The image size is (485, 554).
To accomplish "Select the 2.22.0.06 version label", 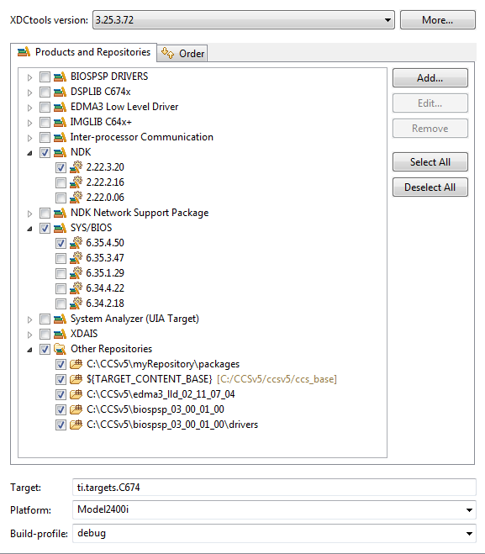I will (105, 198).
